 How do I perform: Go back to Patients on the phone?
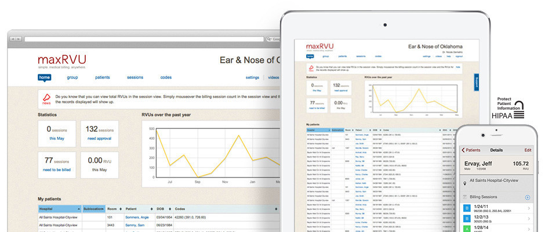pyautogui.click(x=471, y=150)
